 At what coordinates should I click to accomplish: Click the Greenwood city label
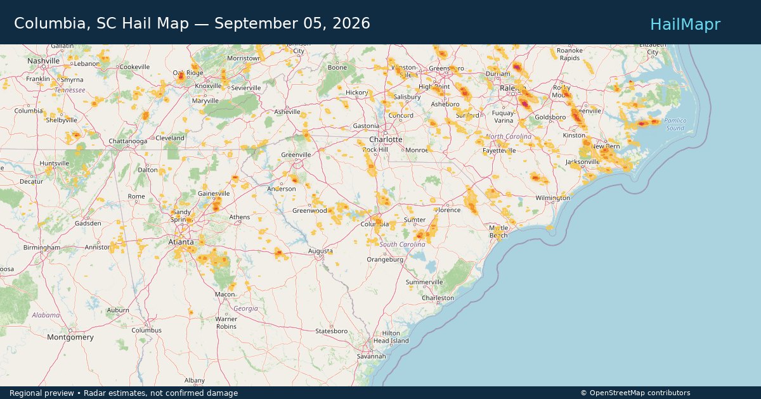pyautogui.click(x=309, y=210)
